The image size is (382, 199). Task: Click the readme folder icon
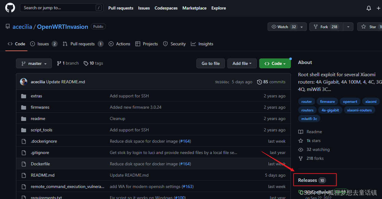(24, 119)
